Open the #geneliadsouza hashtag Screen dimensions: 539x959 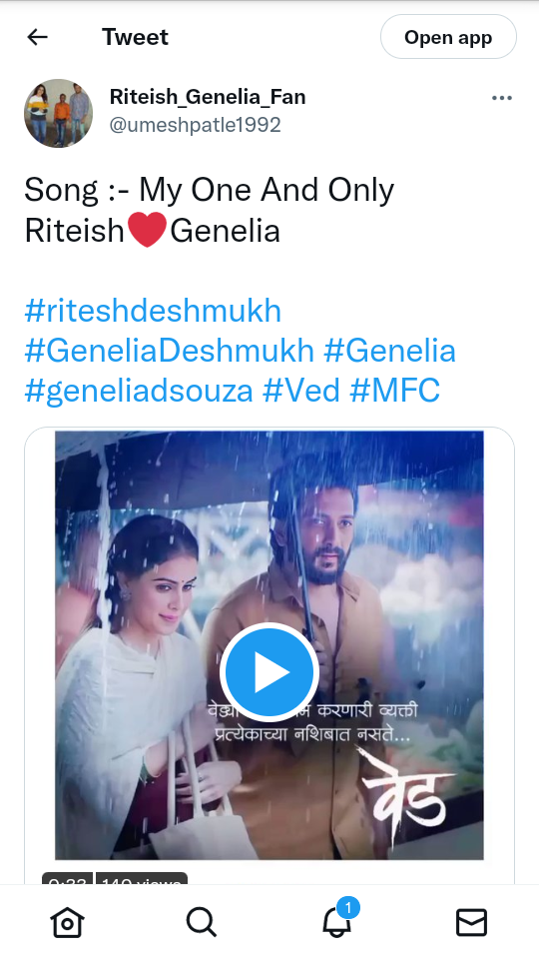139,392
